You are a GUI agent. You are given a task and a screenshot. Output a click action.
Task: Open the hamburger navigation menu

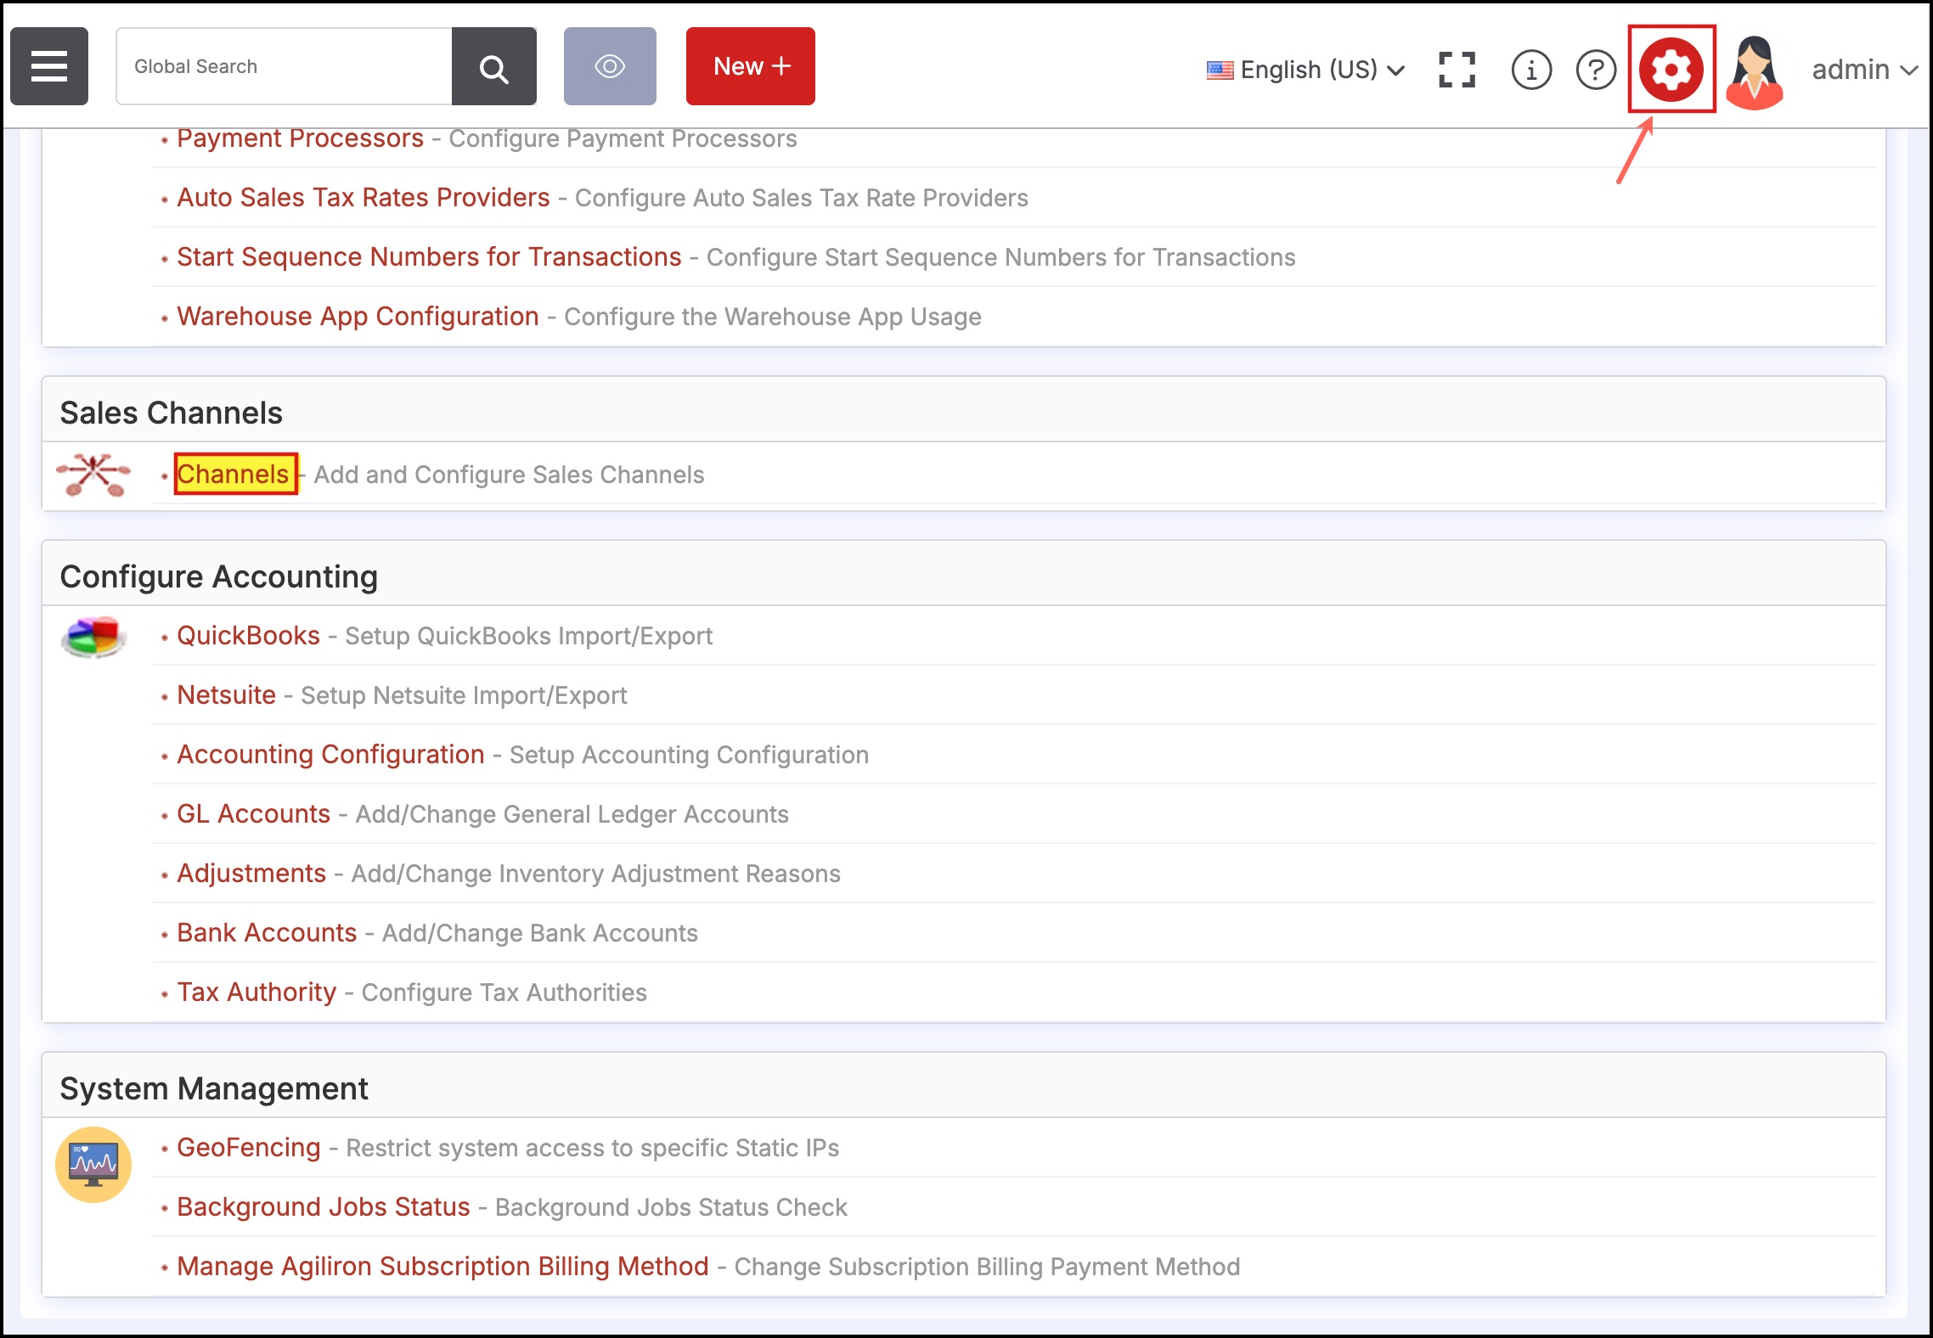49,66
